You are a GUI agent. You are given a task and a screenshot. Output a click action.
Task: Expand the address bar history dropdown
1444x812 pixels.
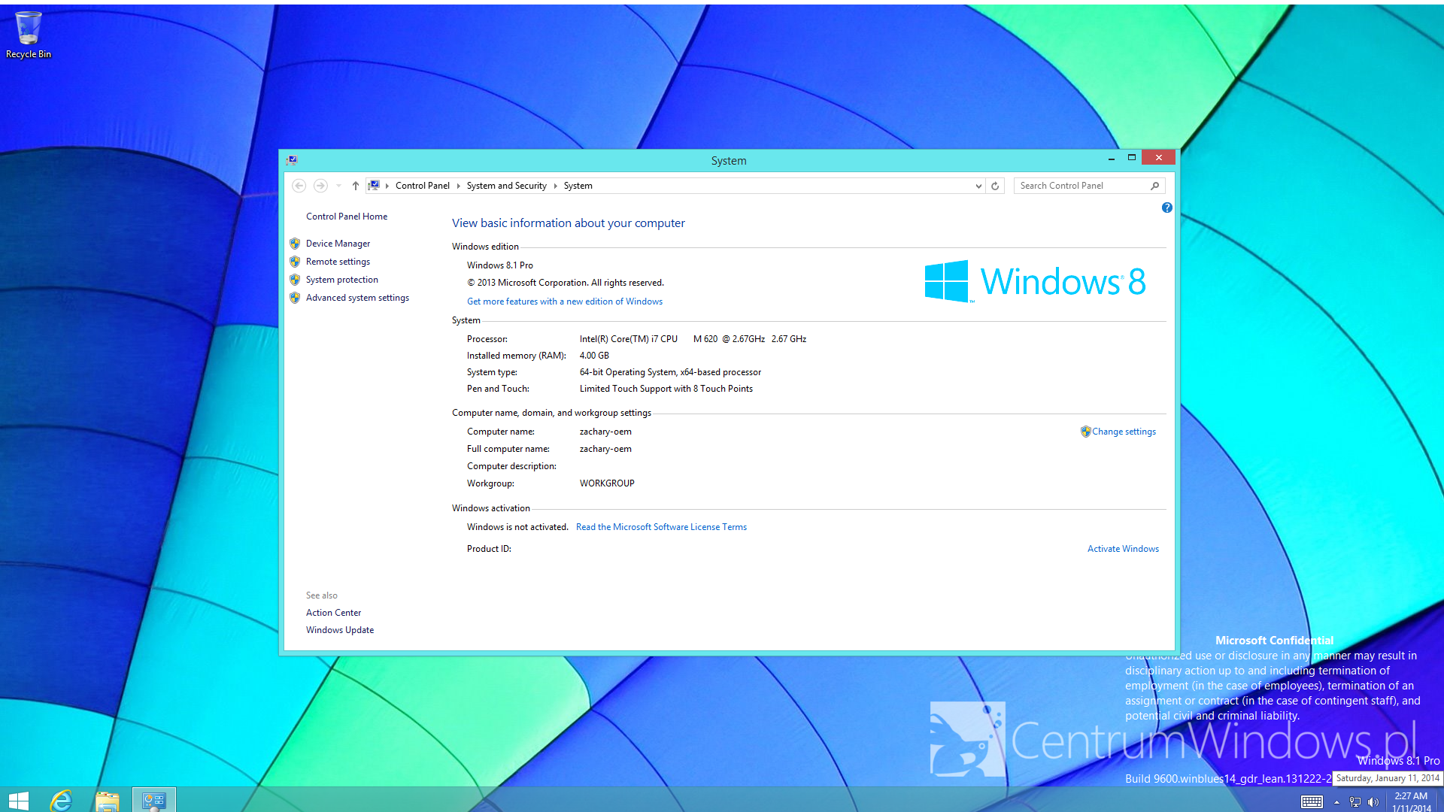tap(978, 186)
